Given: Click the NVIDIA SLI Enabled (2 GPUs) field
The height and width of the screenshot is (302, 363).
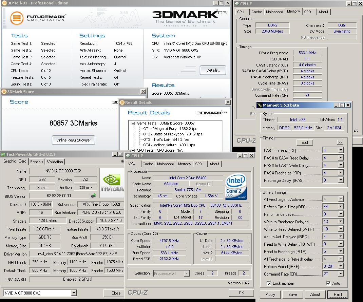Looking at the screenshot, I should click(77, 279).
